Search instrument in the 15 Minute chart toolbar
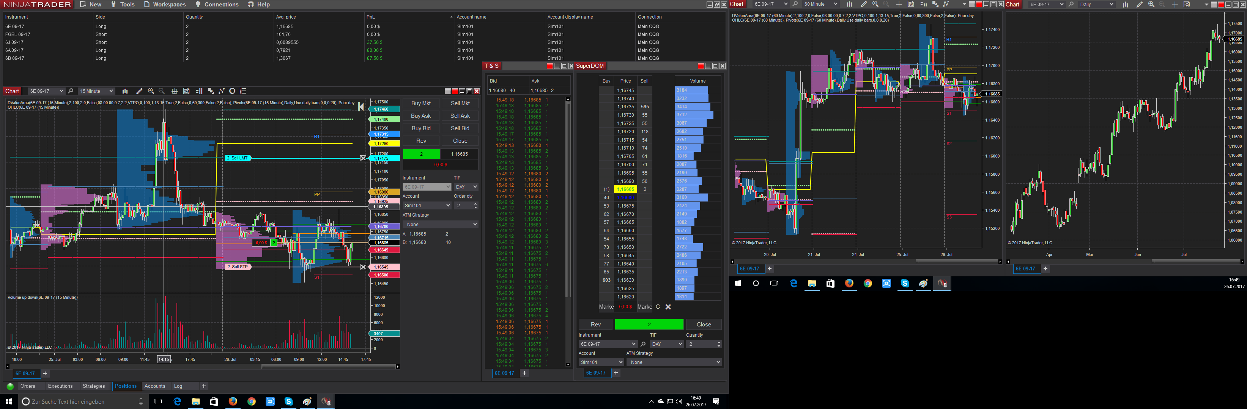Viewport: 1247px width, 409px height. [x=71, y=91]
